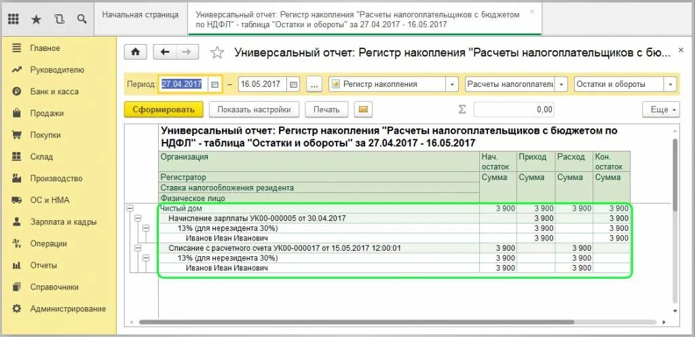
Task: Open the sections menu grid icon
Action: click(14, 18)
